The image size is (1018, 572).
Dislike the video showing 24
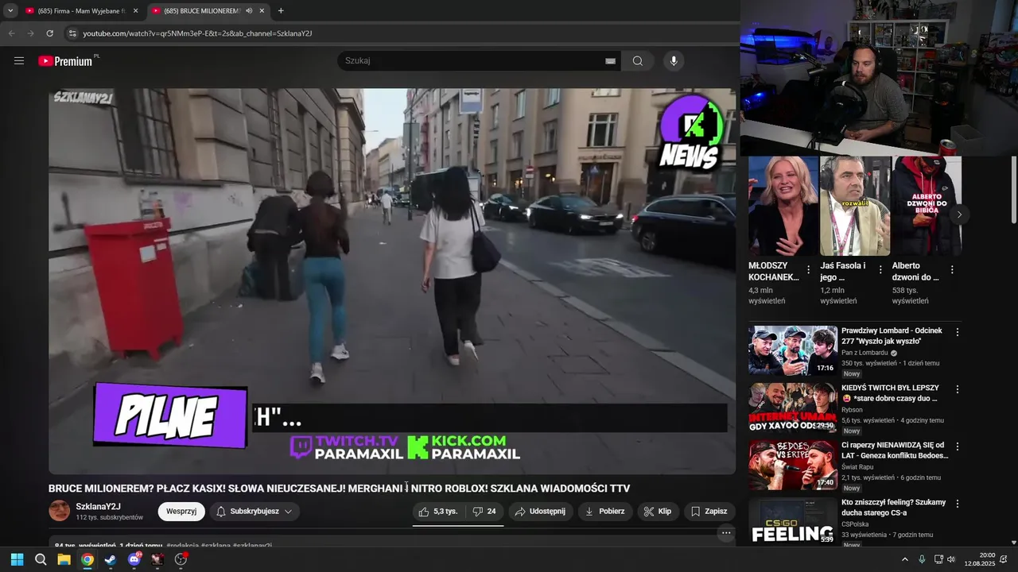click(x=484, y=512)
